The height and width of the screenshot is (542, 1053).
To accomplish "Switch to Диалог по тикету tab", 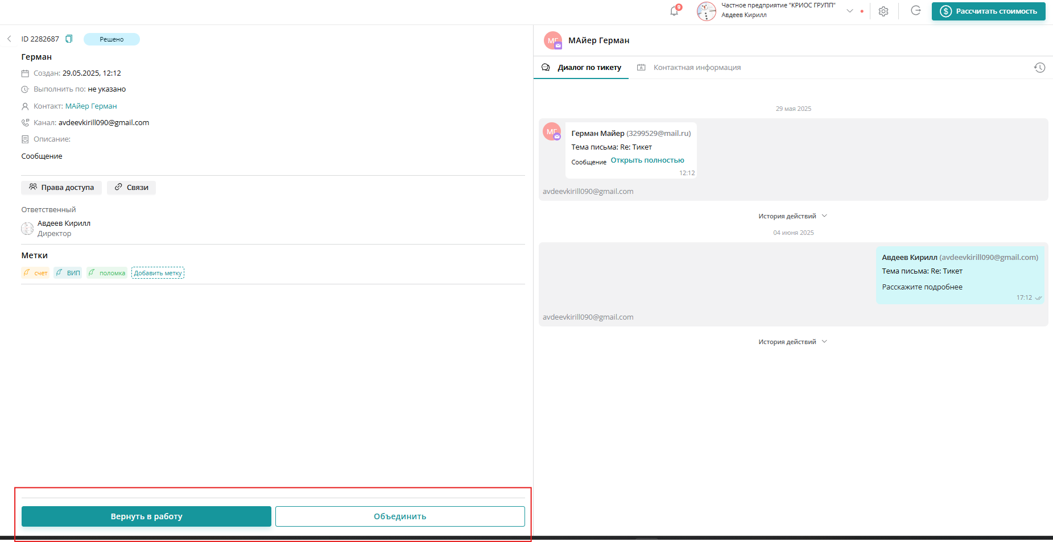I will point(581,68).
